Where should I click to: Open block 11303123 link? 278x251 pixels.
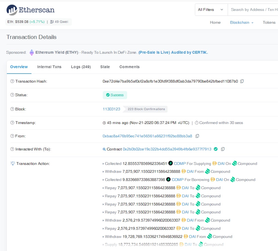111,109
